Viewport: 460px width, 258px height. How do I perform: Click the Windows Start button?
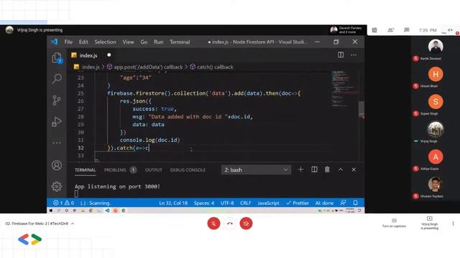click(51, 210)
